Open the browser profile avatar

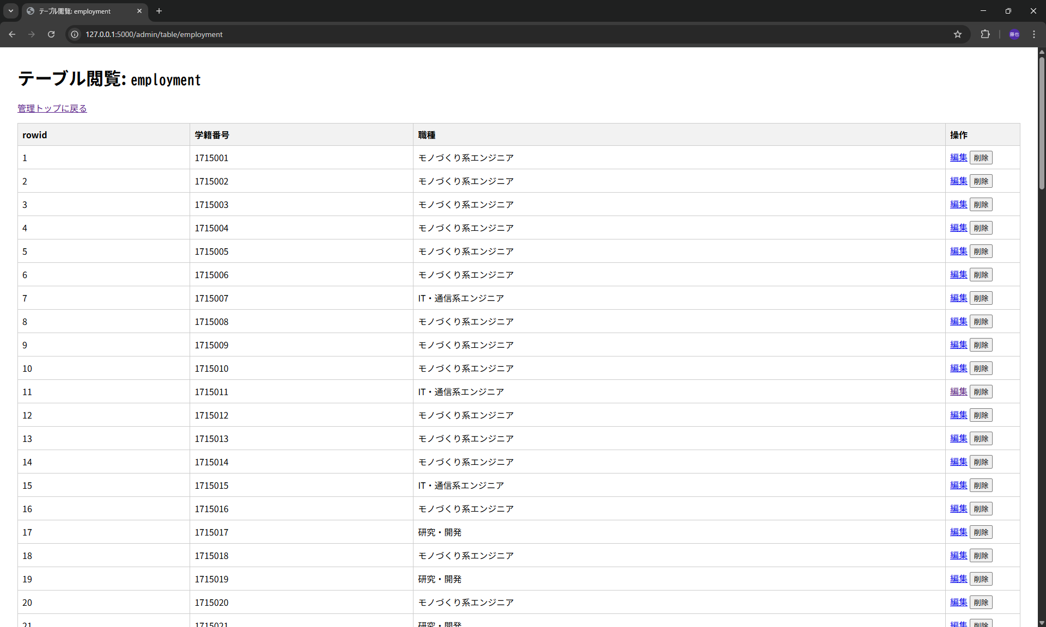1014,34
